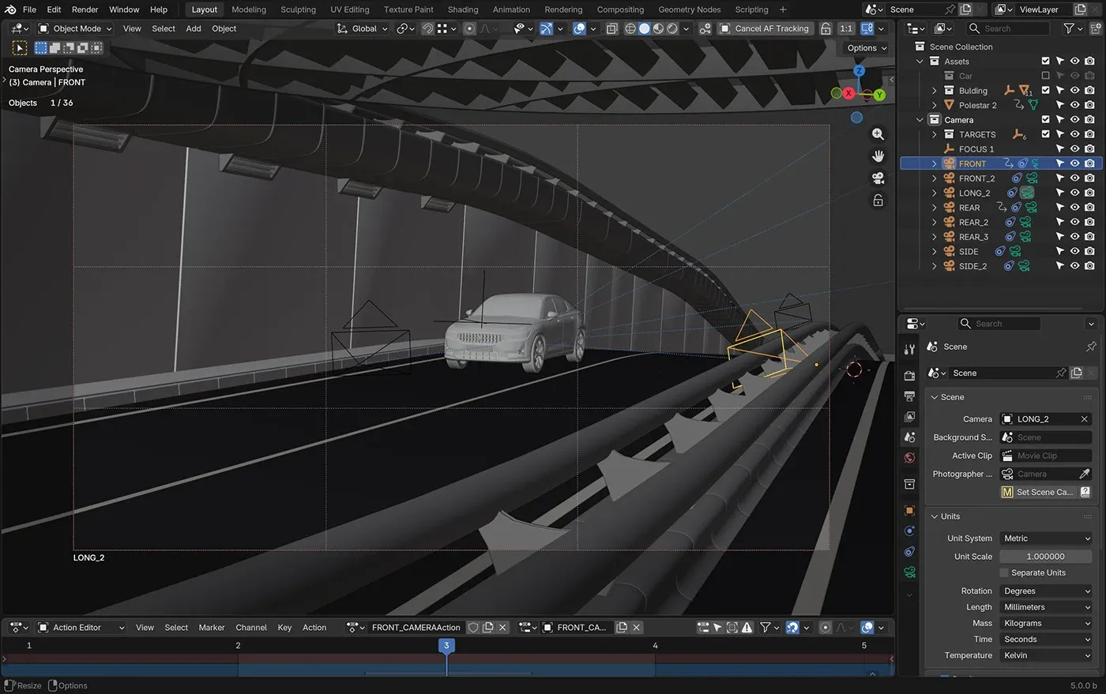The image size is (1106, 694).
Task: Open the Output properties tab icon
Action: tap(909, 396)
